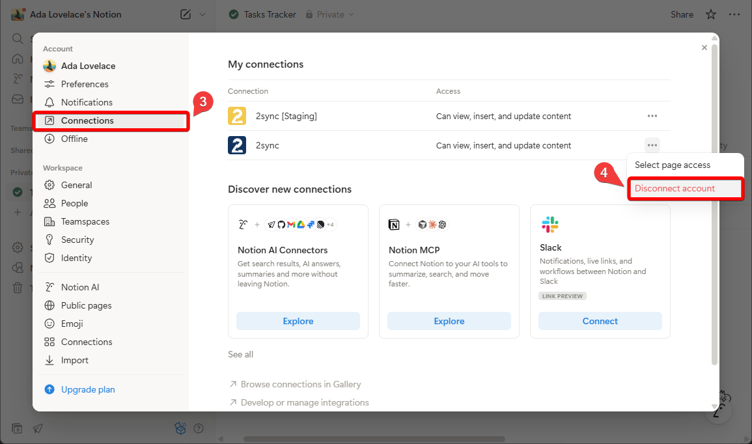The height and width of the screenshot is (444, 752).
Task: Click the Teamspaces building icon
Action: tap(49, 221)
